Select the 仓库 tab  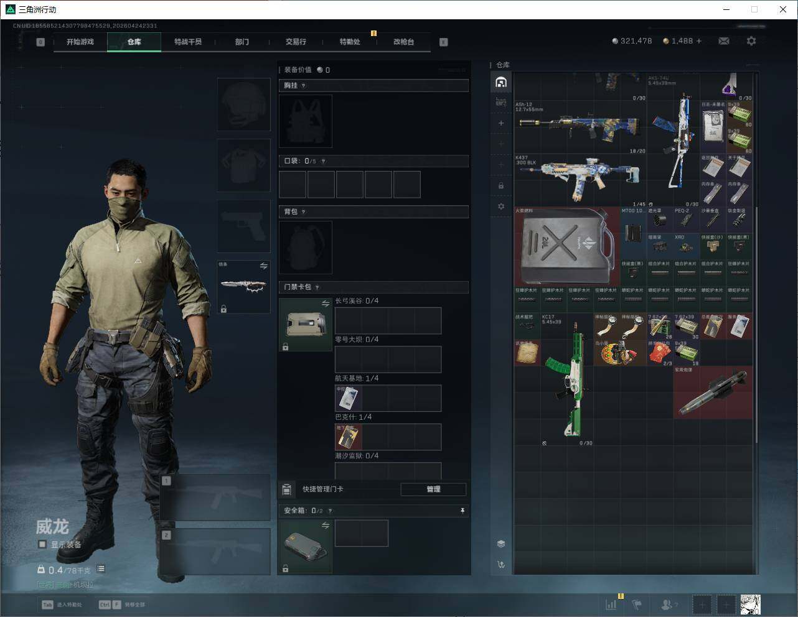(x=134, y=42)
